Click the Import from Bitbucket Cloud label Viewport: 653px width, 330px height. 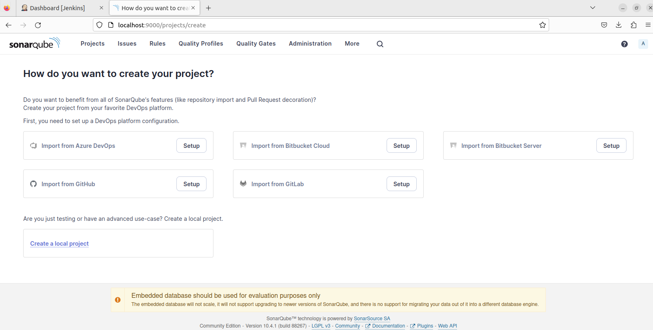coord(290,145)
